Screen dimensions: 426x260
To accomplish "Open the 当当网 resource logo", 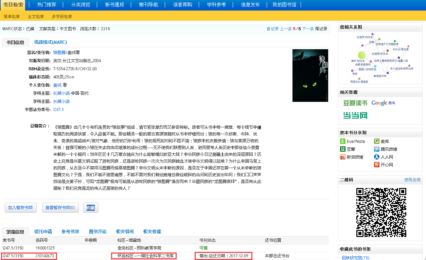I will point(355,115).
